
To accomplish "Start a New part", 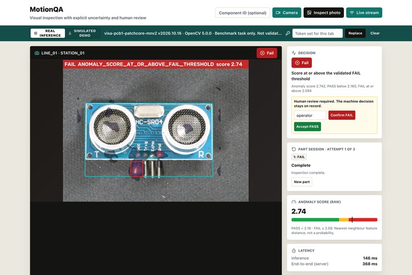I will point(302,182).
